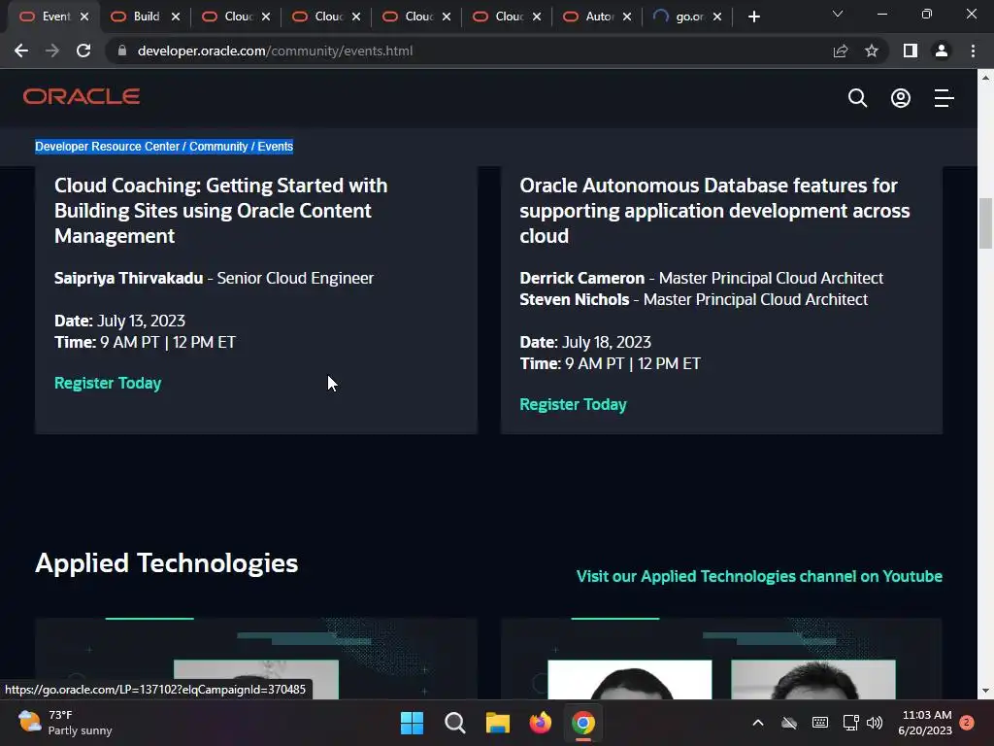Register Today for the Cloud Coaching event

click(108, 383)
